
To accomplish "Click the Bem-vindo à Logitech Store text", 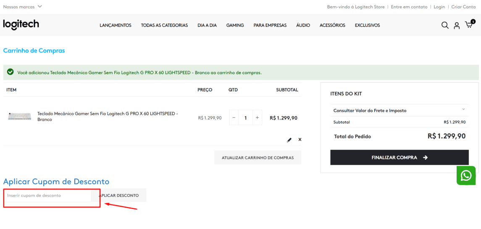I will pyautogui.click(x=356, y=7).
